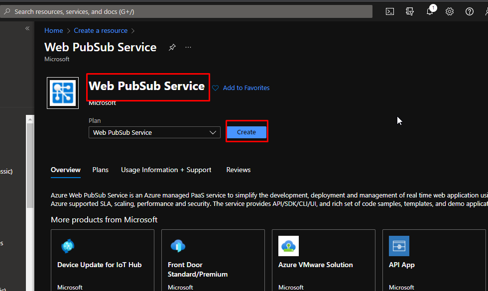Image resolution: width=488 pixels, height=291 pixels.
Task: Open the notifications bell
Action: click(430, 11)
